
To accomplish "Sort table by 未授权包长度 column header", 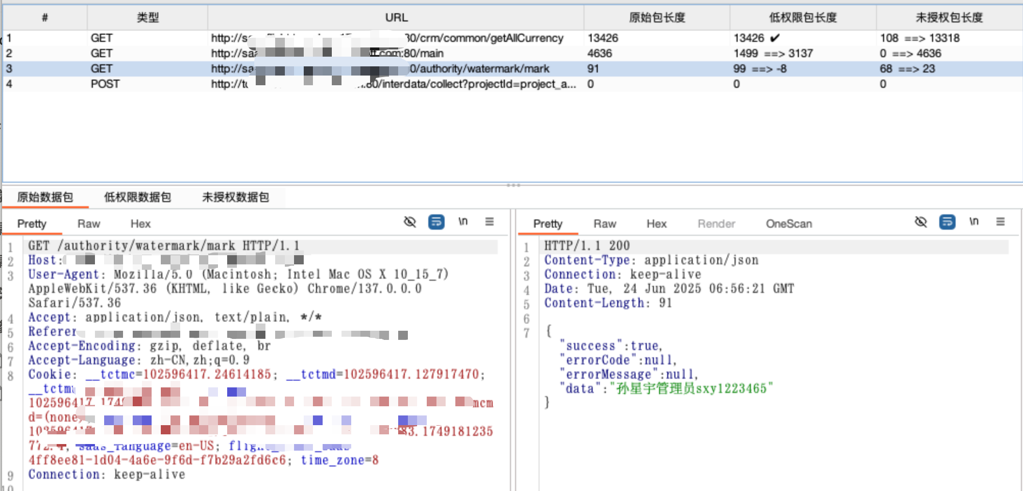I will point(949,18).
